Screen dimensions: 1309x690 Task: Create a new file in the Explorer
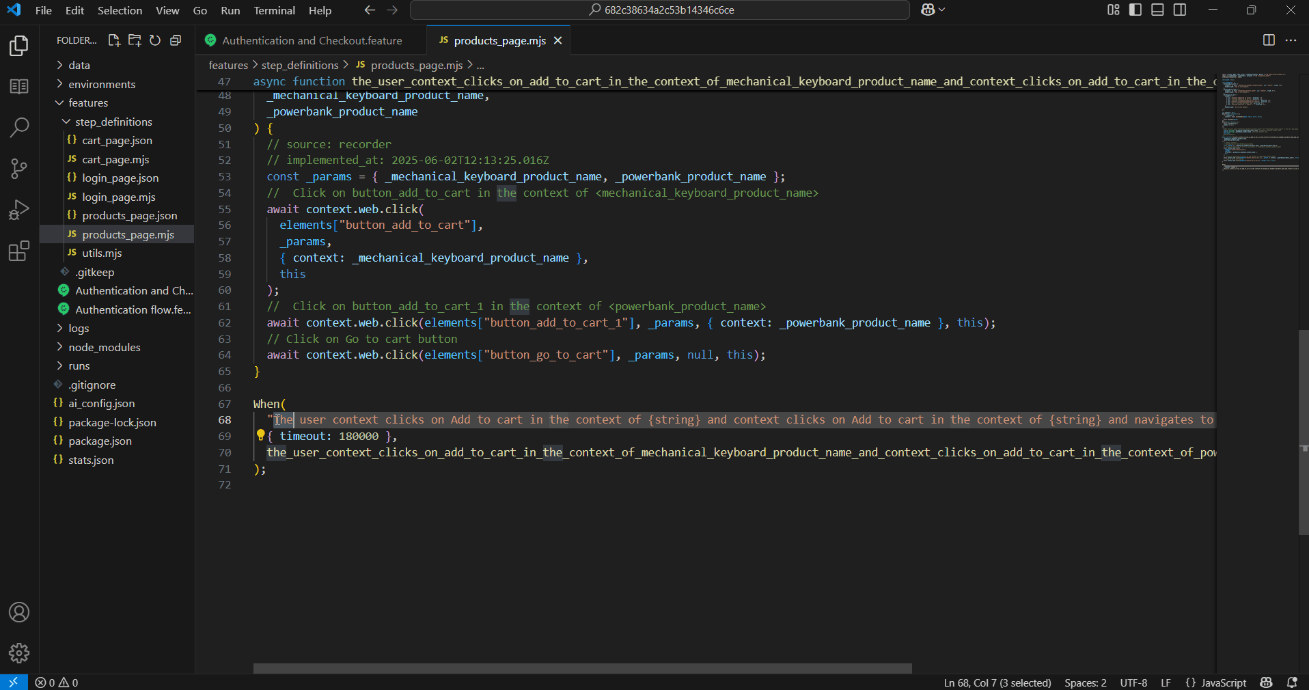click(x=114, y=40)
